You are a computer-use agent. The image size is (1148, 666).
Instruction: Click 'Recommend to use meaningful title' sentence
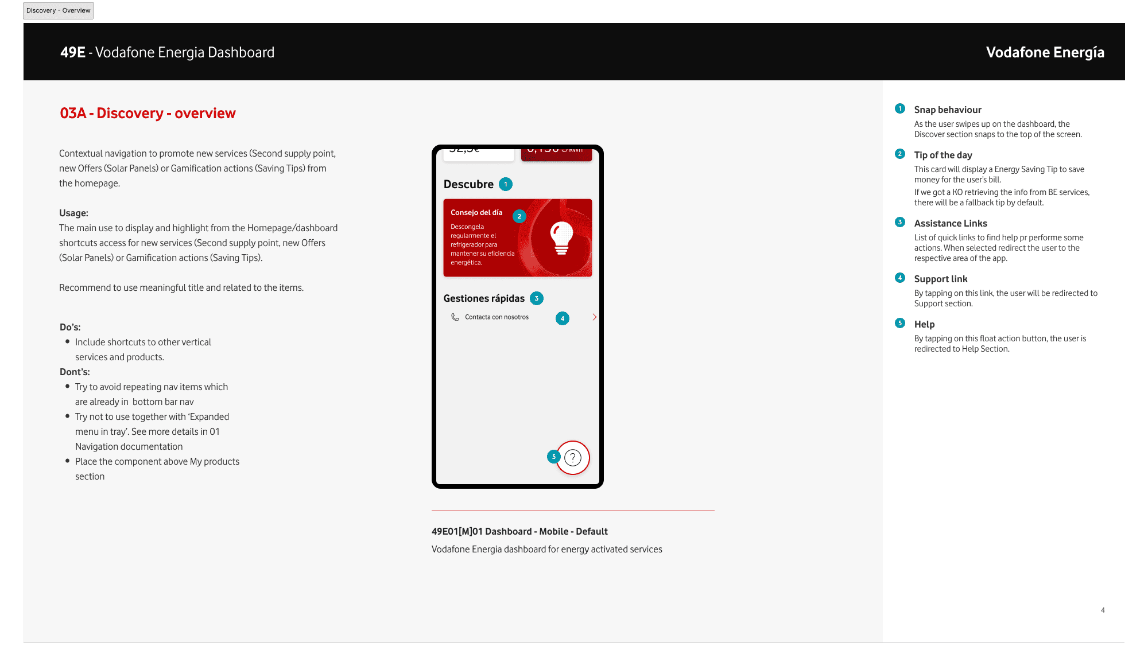pos(181,287)
